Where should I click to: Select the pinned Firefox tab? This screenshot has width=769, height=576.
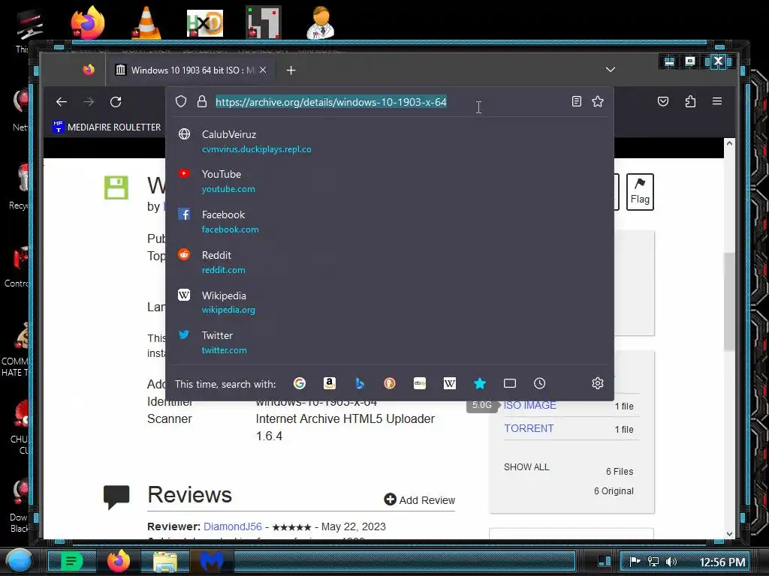89,70
